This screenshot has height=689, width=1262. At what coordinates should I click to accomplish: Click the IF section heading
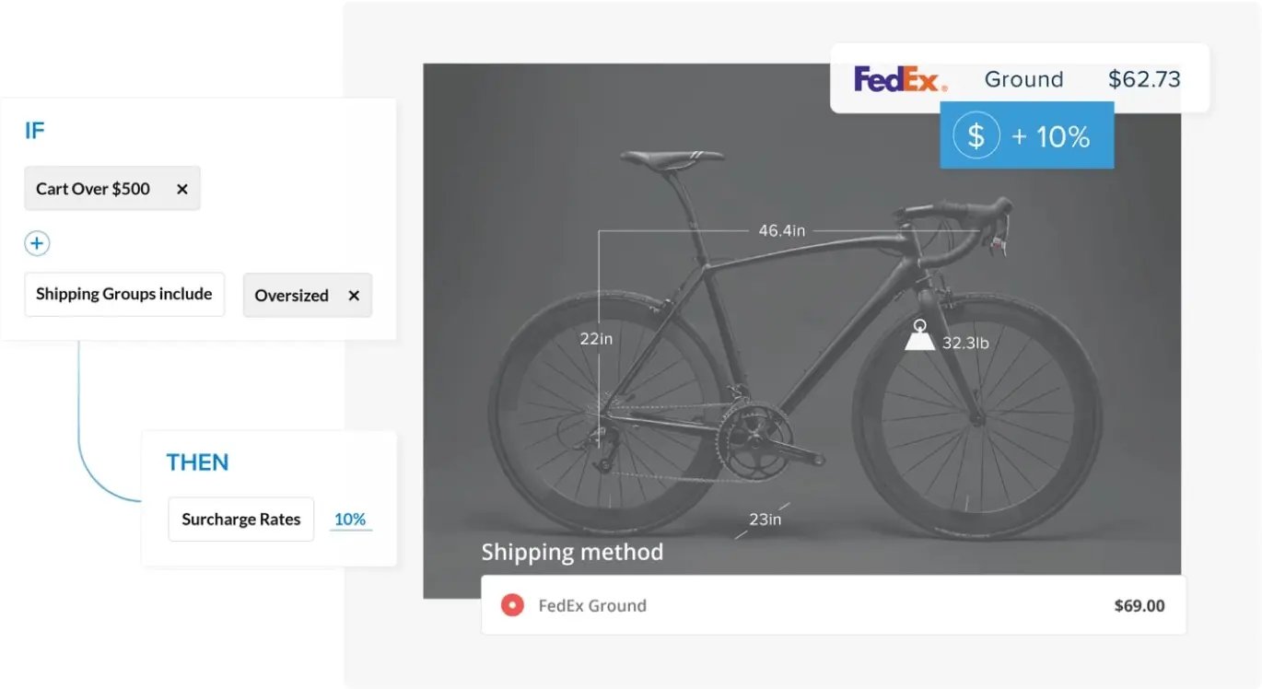[35, 131]
